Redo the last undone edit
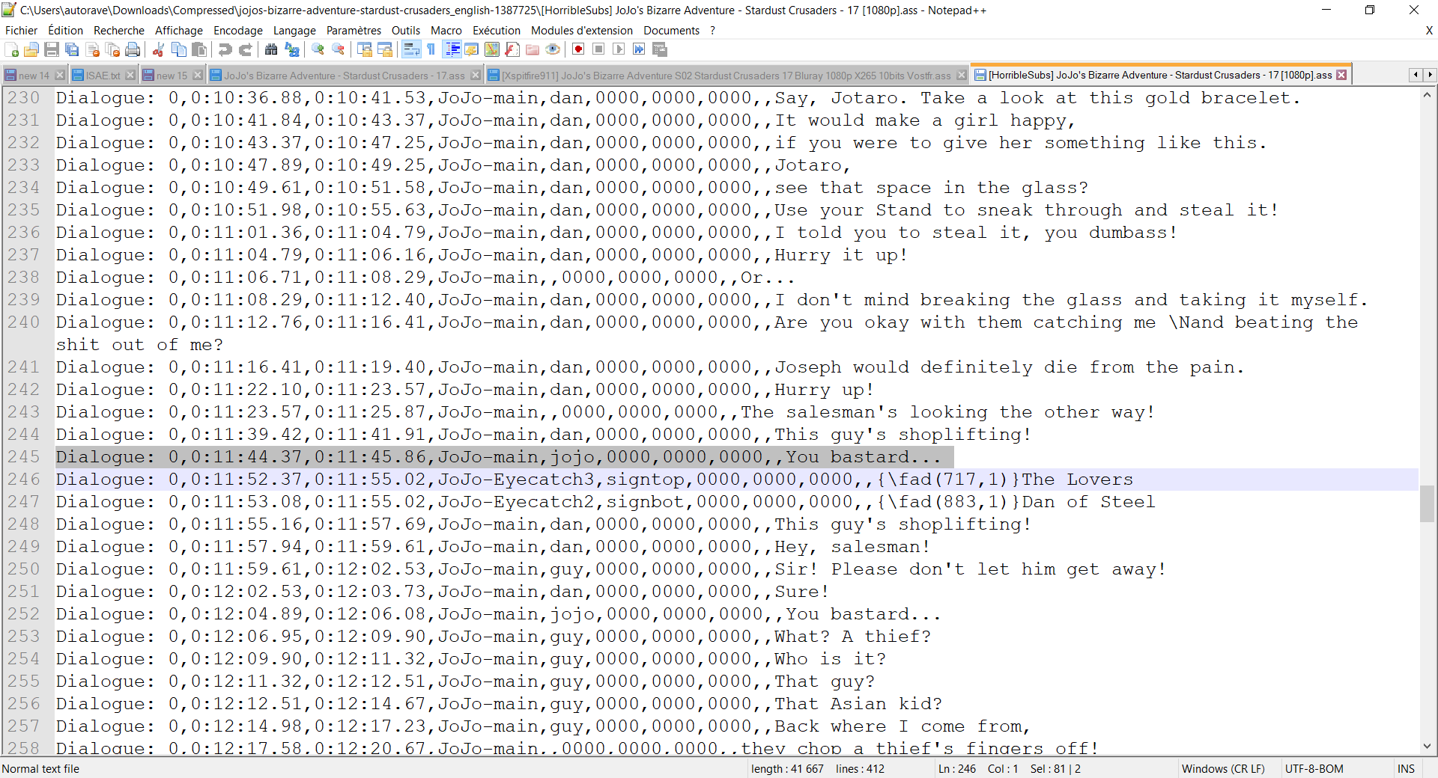 245,49
